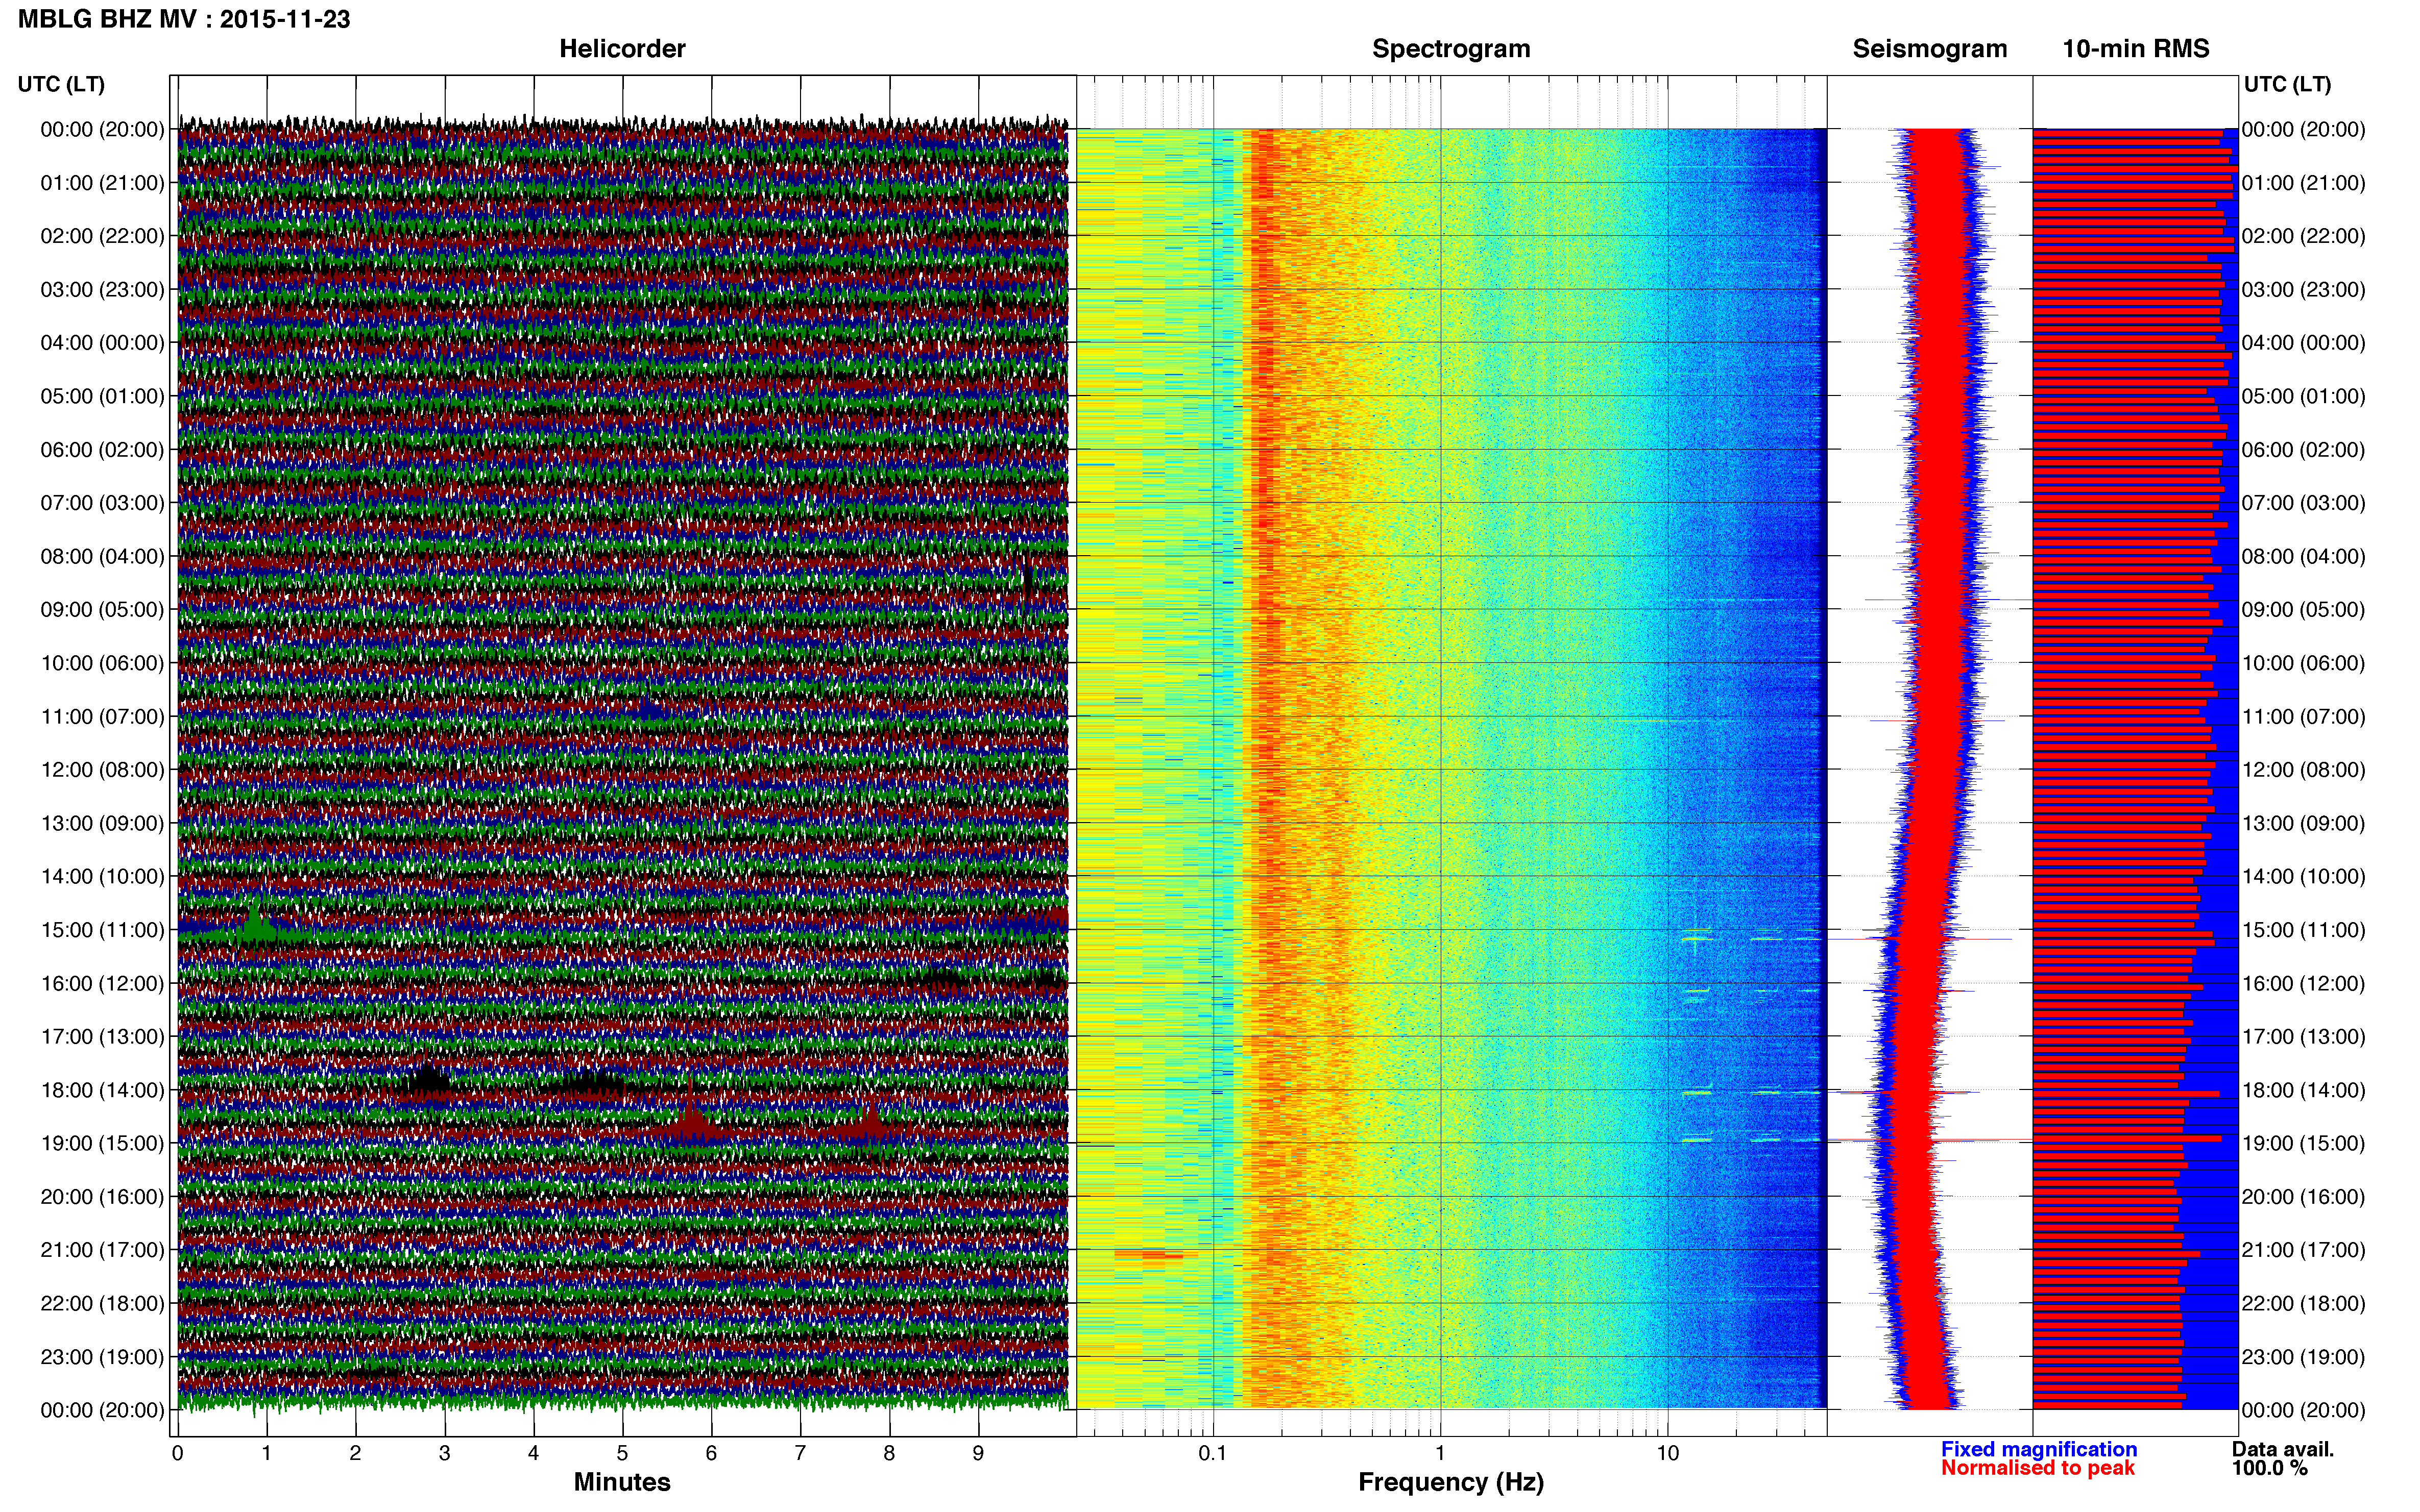
Task: Click Helicorder time label 20:00 (16:00)
Action: coord(102,1197)
